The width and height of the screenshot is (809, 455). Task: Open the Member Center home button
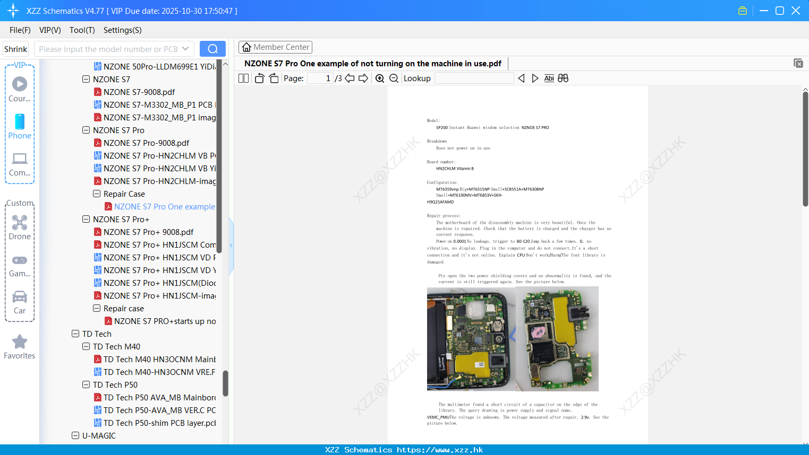point(275,47)
